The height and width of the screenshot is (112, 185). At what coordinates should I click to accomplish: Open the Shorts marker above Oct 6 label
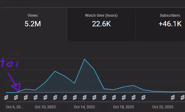(x=6, y=97)
